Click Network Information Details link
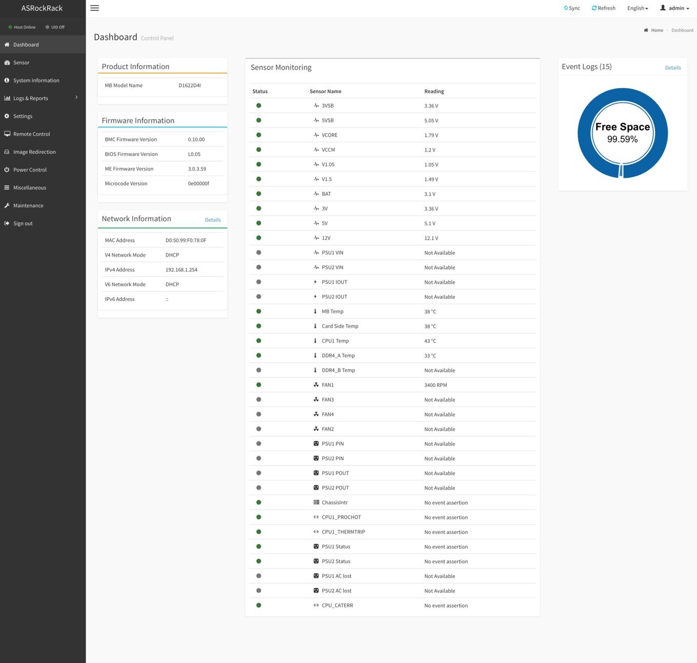697x663 pixels. (x=213, y=220)
